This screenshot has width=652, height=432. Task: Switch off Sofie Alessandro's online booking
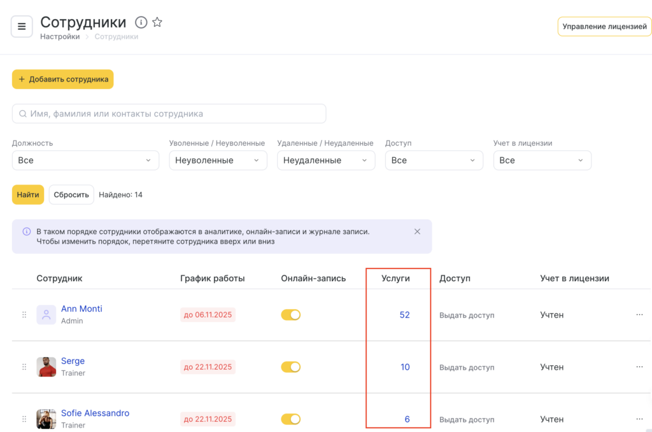click(291, 419)
